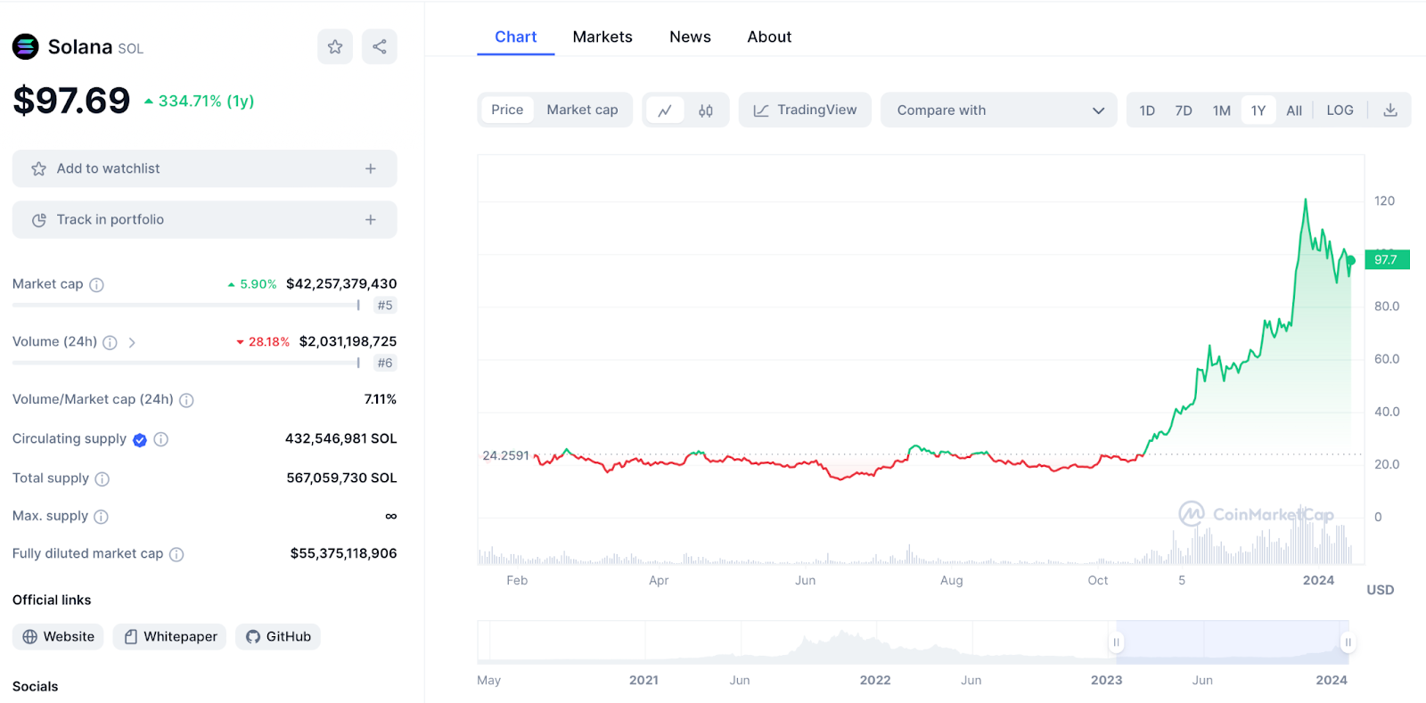
Task: Click the share icon button
Action: tap(380, 46)
